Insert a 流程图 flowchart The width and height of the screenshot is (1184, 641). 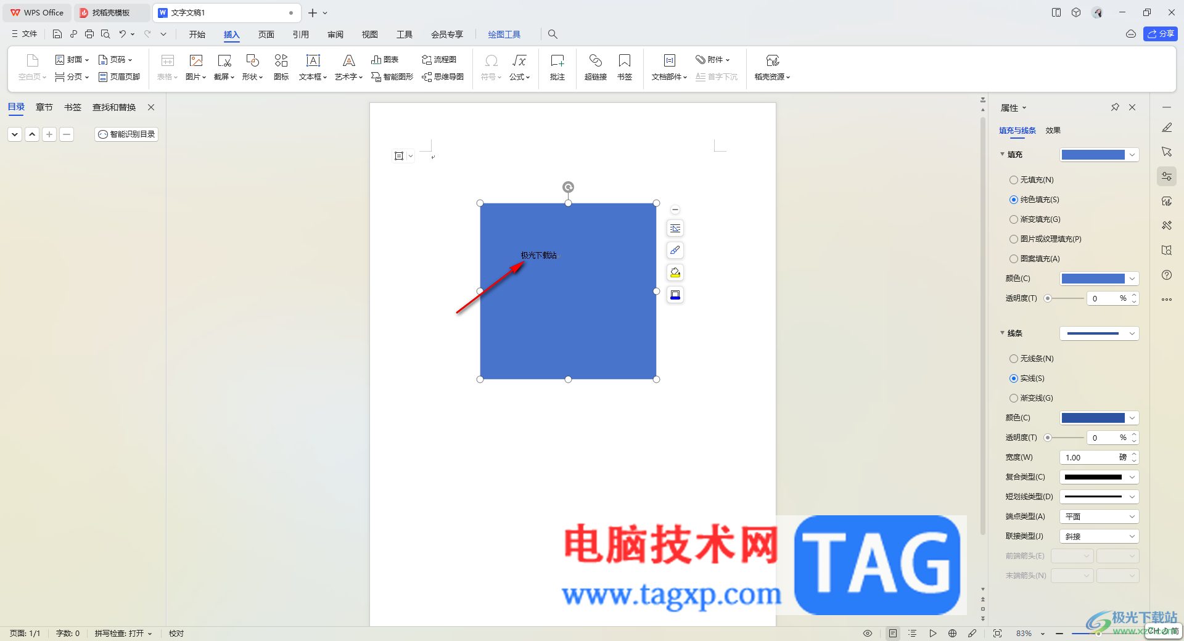439,60
